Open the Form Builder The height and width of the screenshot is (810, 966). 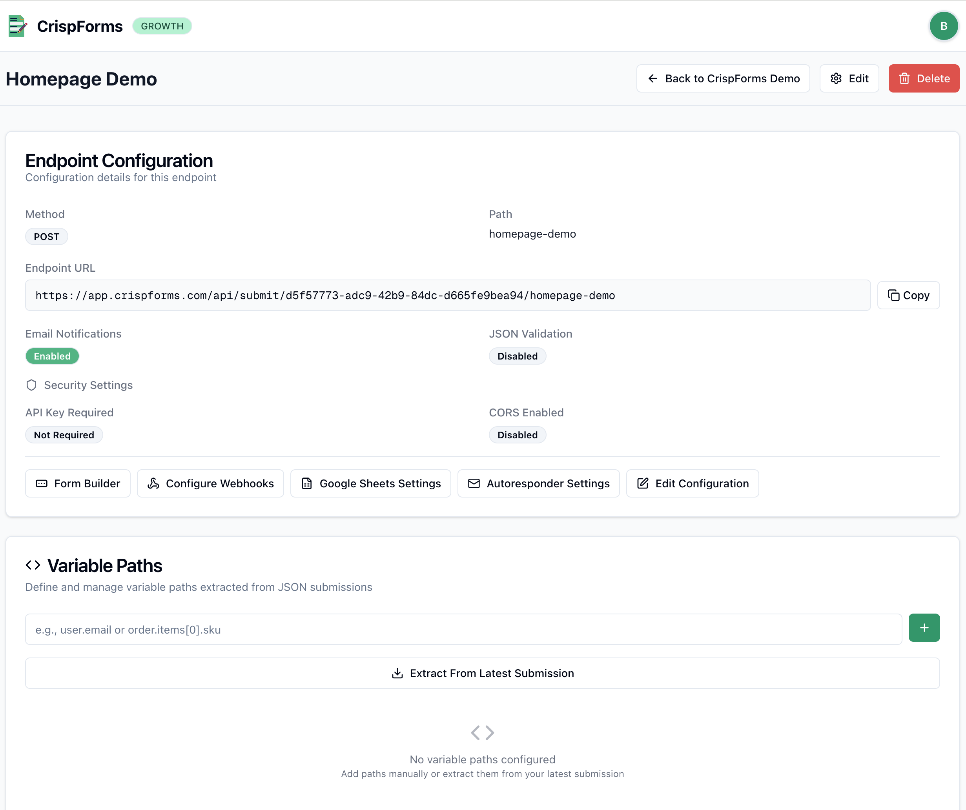pyautogui.click(x=78, y=484)
